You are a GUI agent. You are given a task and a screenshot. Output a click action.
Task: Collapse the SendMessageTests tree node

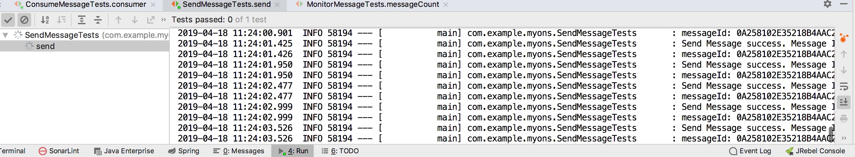coord(5,35)
